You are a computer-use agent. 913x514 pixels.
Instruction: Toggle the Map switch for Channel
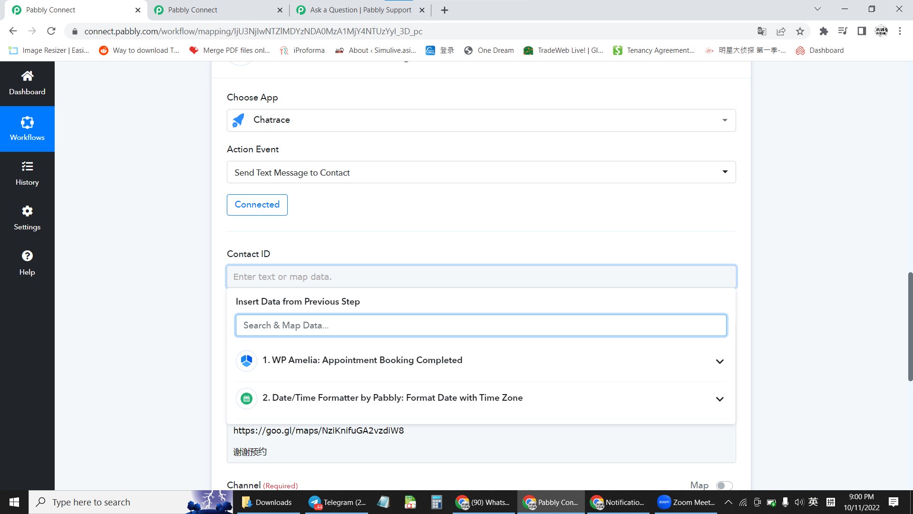724,485
